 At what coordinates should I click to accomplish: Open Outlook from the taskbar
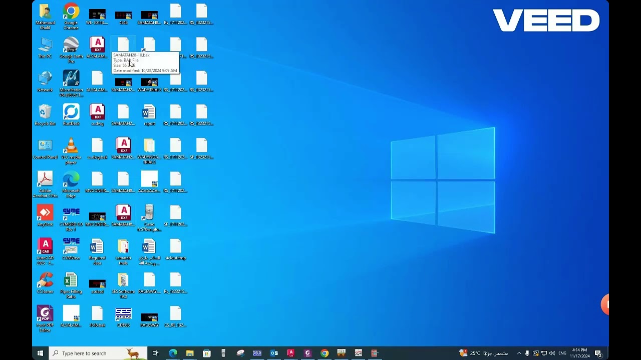coord(274,353)
